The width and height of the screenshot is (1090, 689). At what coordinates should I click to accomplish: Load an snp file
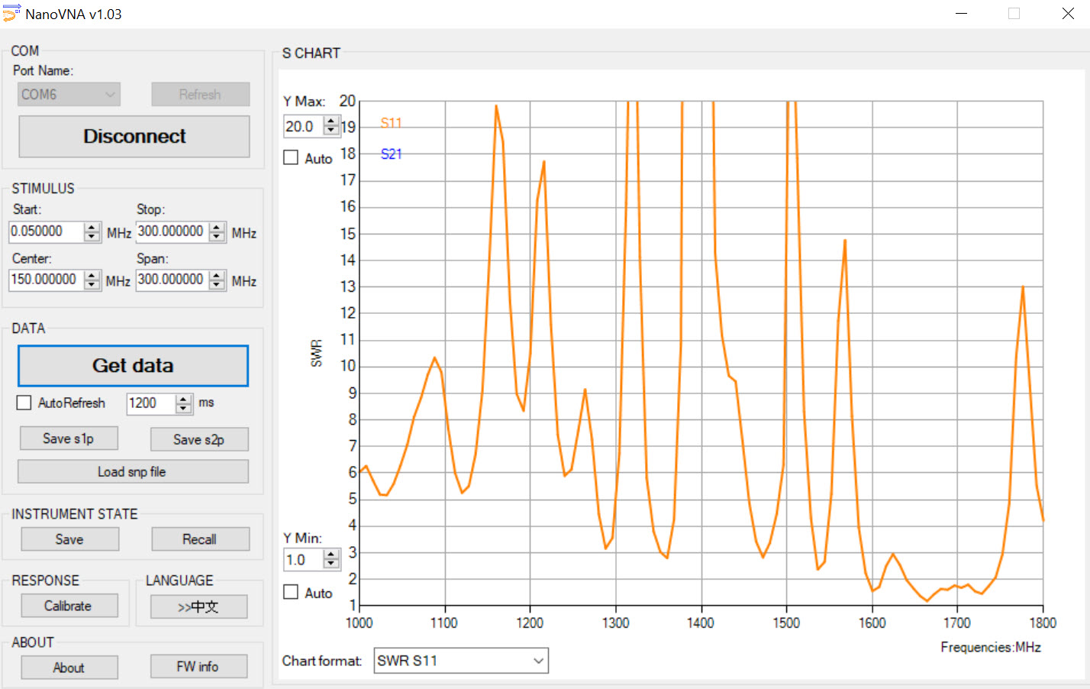point(133,471)
